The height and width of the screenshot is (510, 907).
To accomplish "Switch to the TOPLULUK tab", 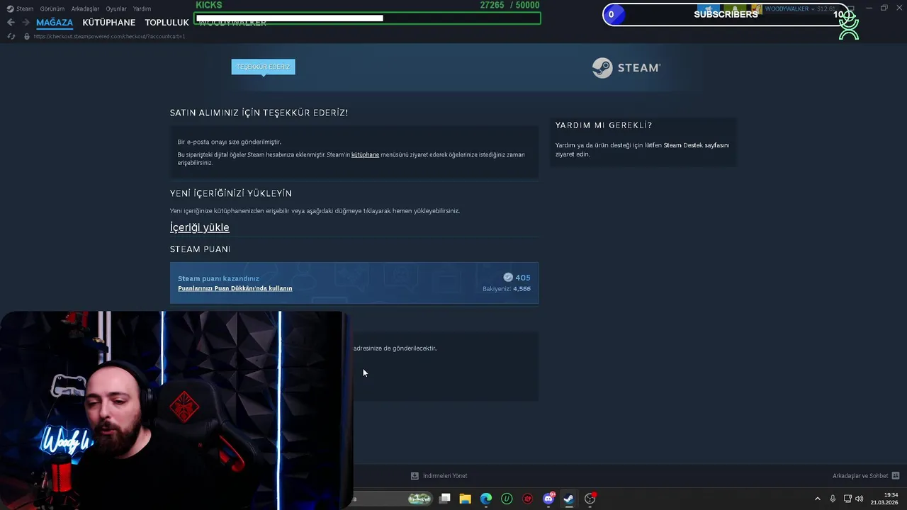I will click(x=167, y=23).
